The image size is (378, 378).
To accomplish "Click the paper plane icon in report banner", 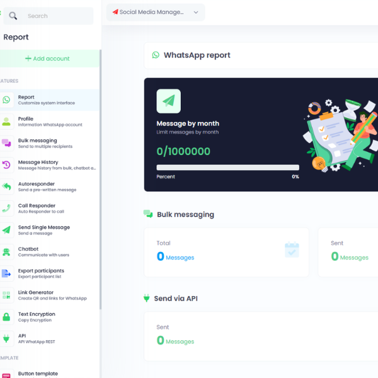I will click(168, 101).
